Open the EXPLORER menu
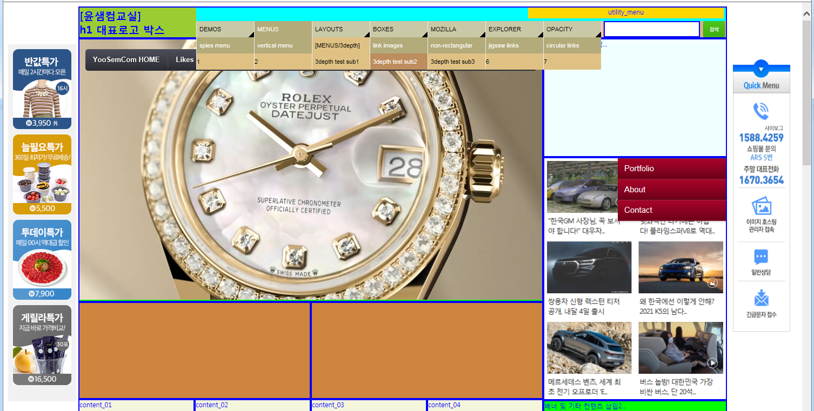The image size is (814, 411). tap(515, 29)
